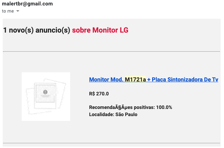Click the "100.0%" rating value
Image resolution: width=224 pixels, height=148 pixels.
coord(164,107)
